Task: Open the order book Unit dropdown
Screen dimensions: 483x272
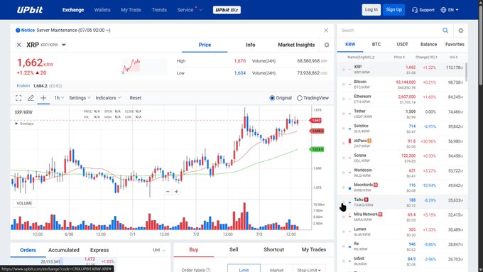Action: point(159,250)
